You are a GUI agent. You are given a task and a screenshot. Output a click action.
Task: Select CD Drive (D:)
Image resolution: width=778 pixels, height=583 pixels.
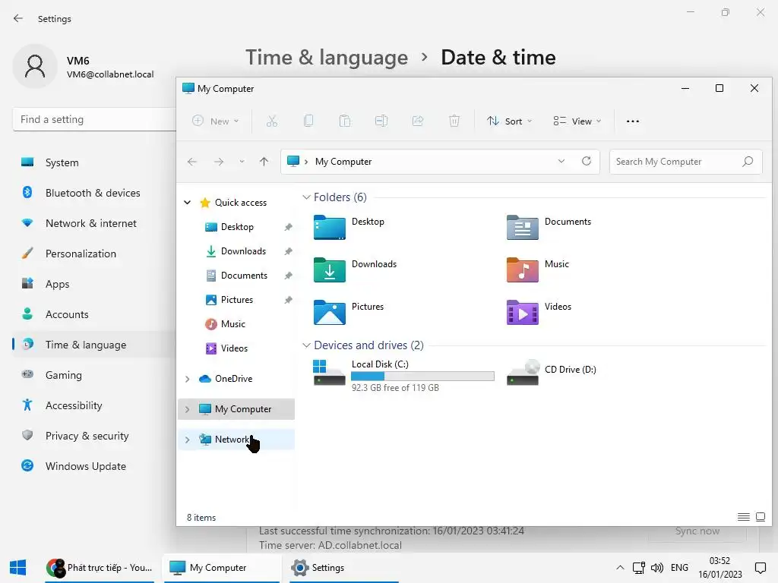click(552, 373)
